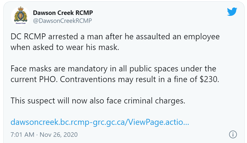This screenshot has width=247, height=143.
Task: Click the 'Contraventions may result' sentence
Action: [139, 79]
